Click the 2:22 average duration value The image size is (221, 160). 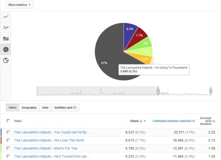(211, 132)
